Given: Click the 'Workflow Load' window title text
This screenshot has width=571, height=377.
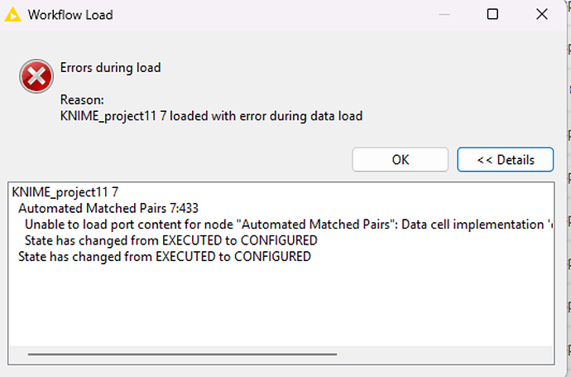Looking at the screenshot, I should coord(70,15).
